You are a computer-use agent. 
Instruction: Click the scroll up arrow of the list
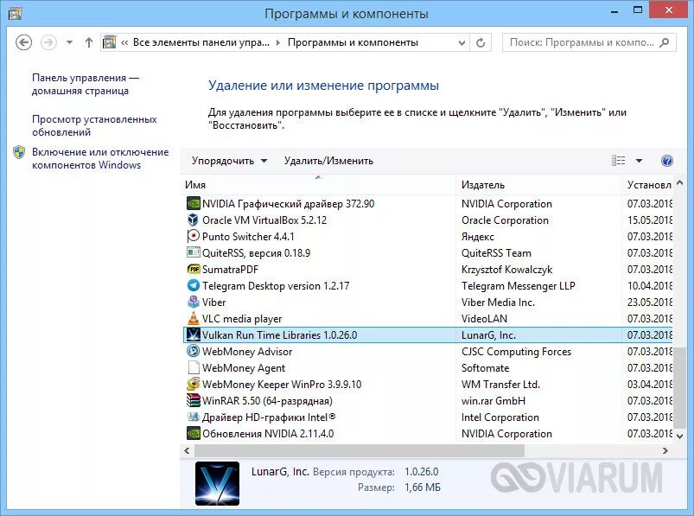tap(680, 182)
